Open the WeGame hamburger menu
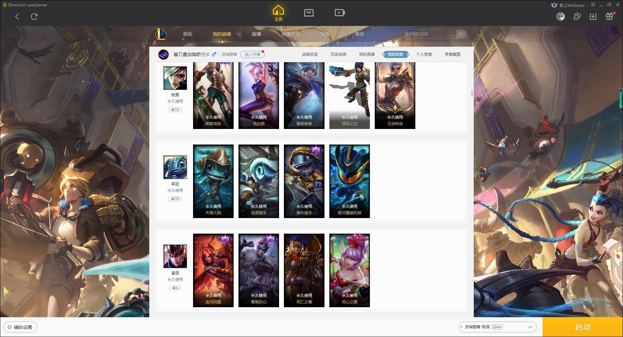Screen dimensions: 623x337 [593, 5]
